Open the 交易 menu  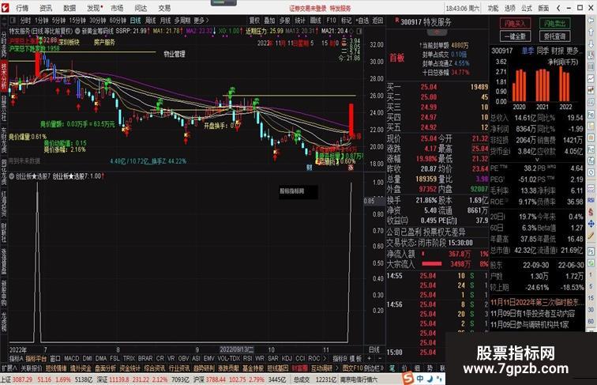(164, 8)
